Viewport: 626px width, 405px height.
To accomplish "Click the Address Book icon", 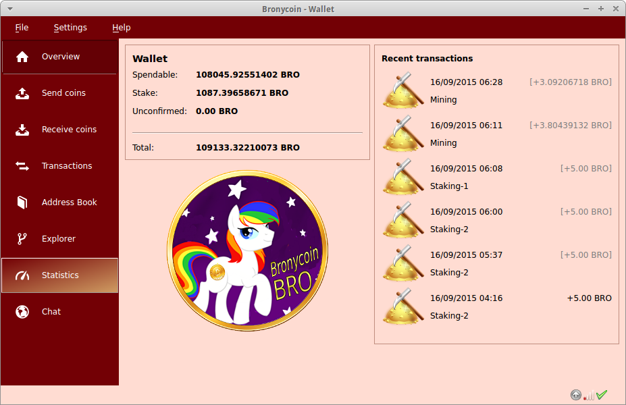I will (x=22, y=202).
